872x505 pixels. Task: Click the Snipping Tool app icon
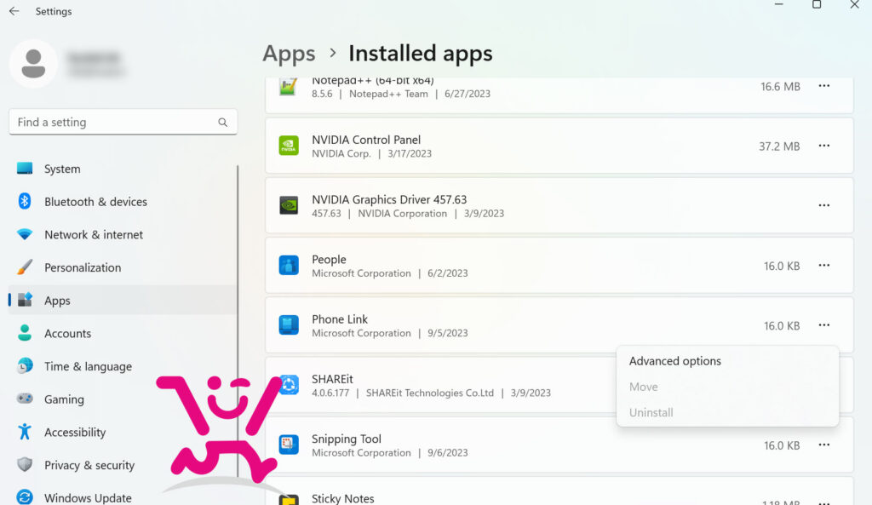tap(289, 445)
